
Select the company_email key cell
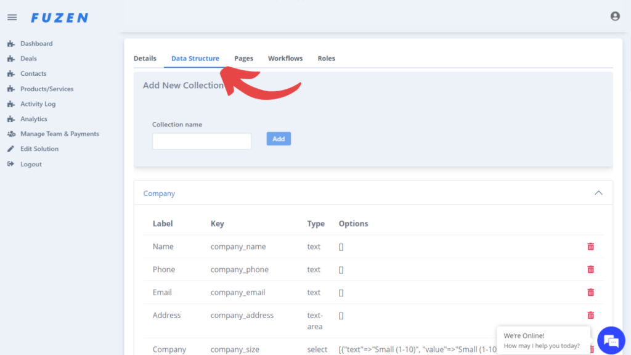(x=238, y=292)
